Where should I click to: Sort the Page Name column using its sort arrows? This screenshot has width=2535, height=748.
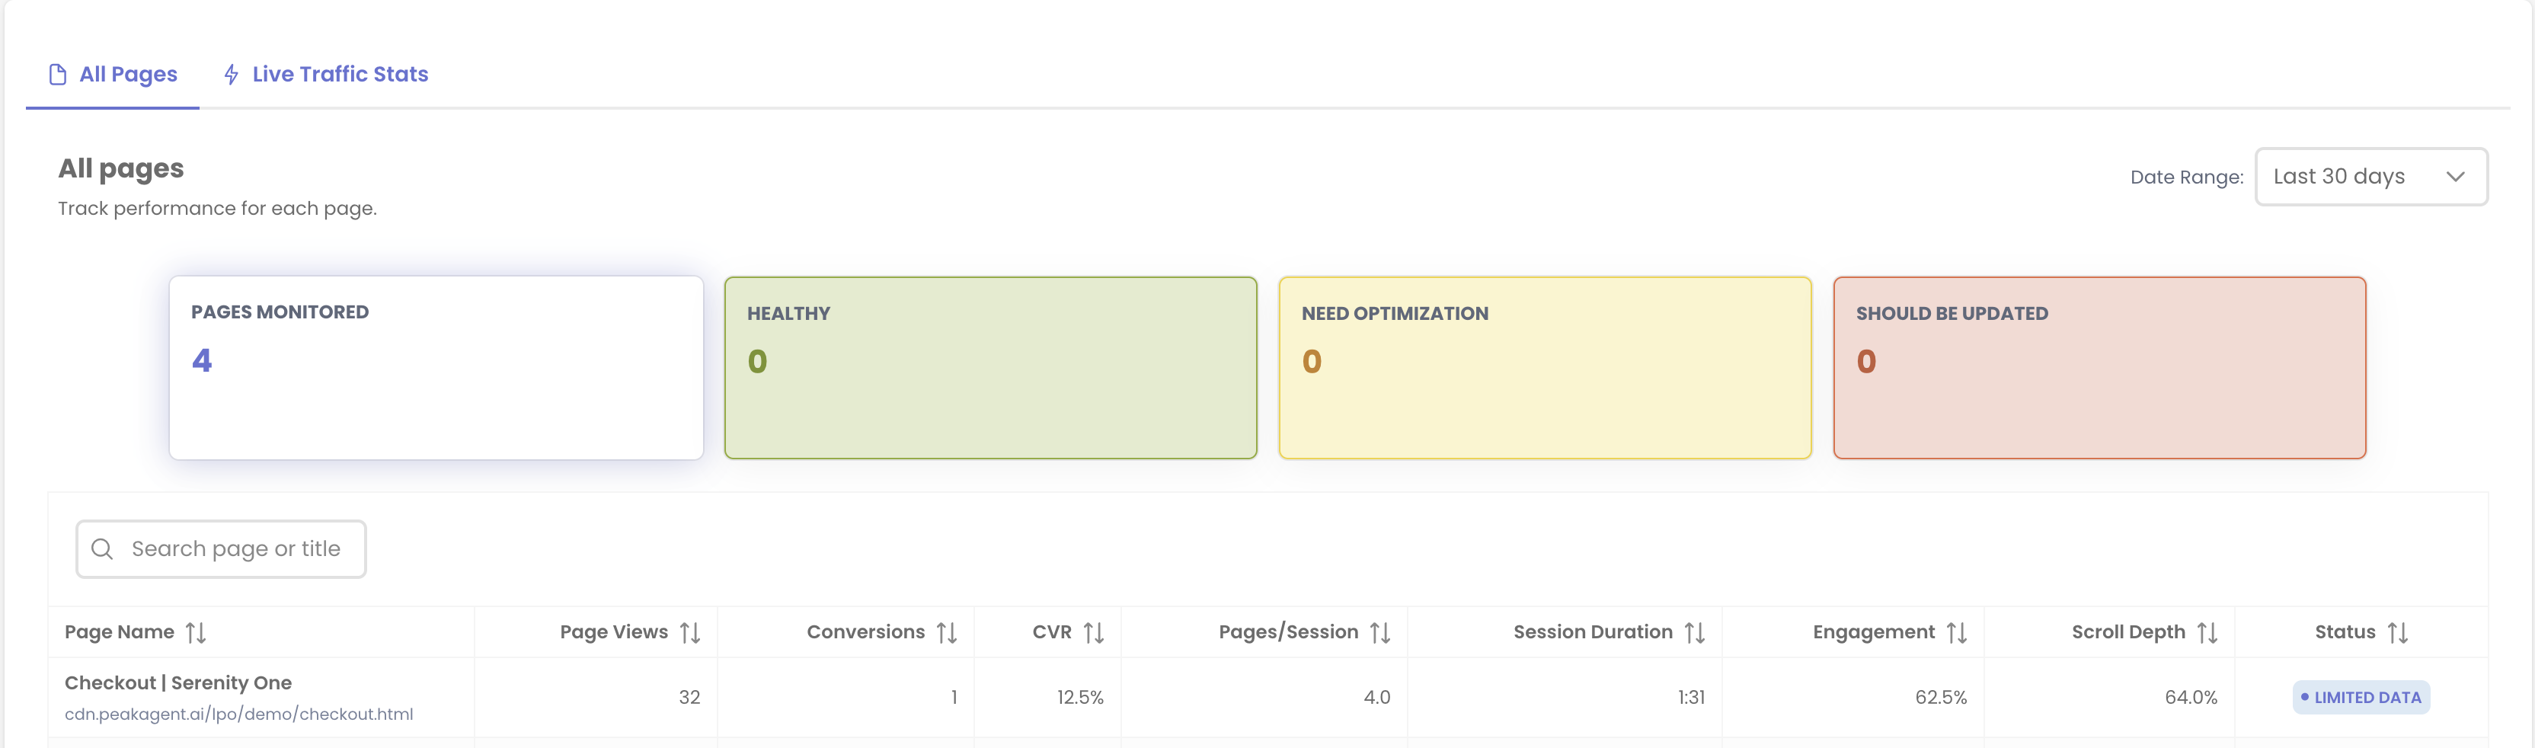click(x=196, y=632)
